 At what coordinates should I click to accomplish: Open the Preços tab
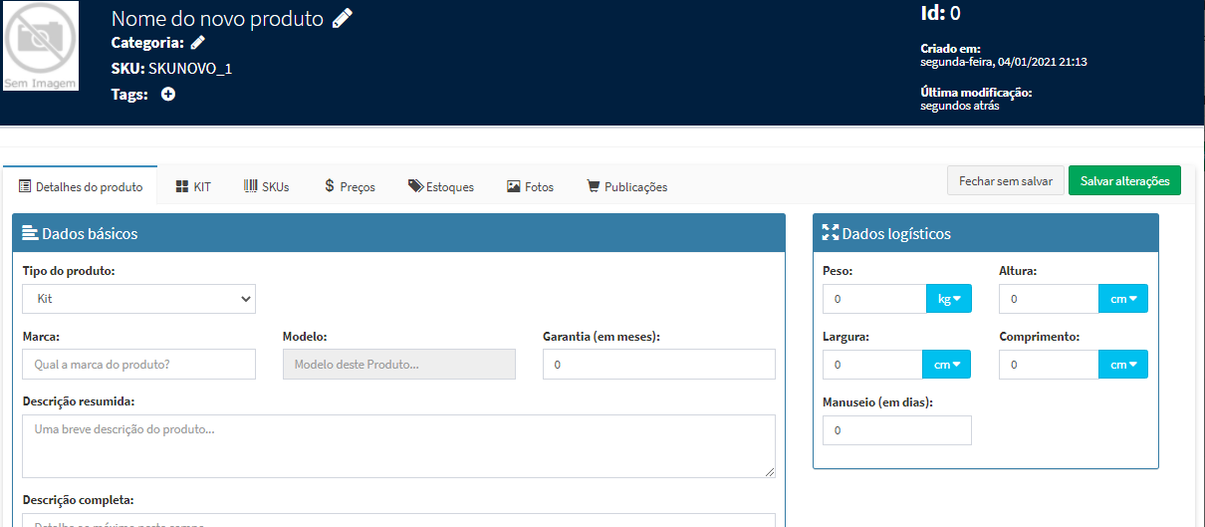[x=350, y=186]
